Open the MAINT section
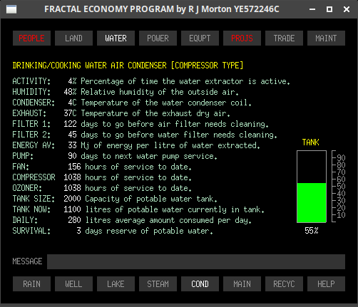The width and height of the screenshot is (358, 307). point(326,38)
